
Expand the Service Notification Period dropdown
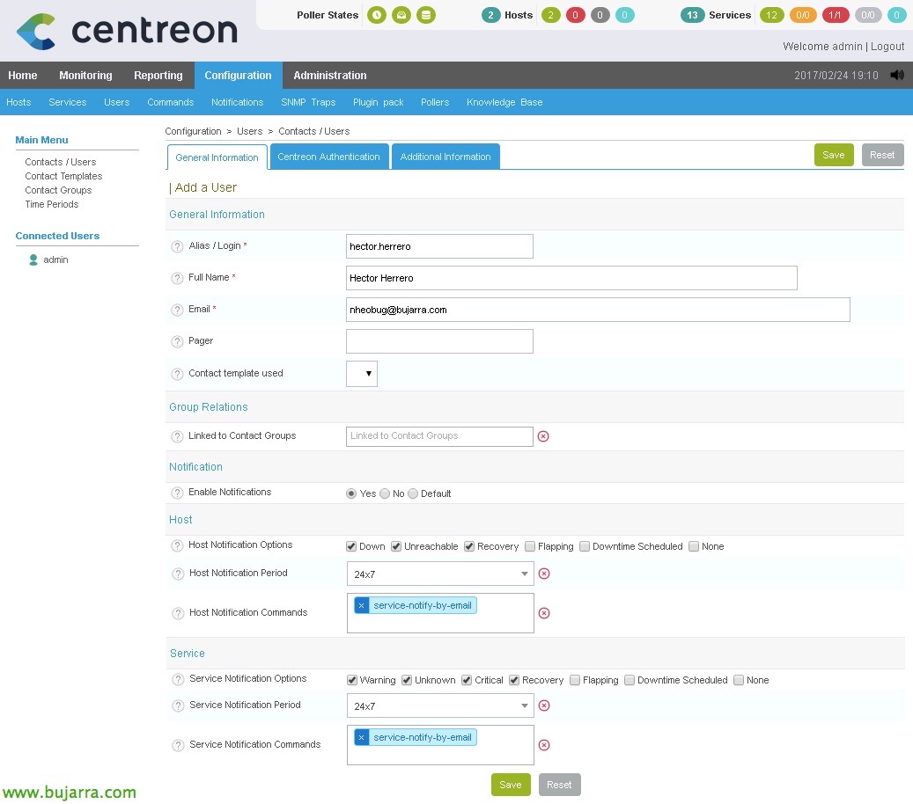click(440, 705)
